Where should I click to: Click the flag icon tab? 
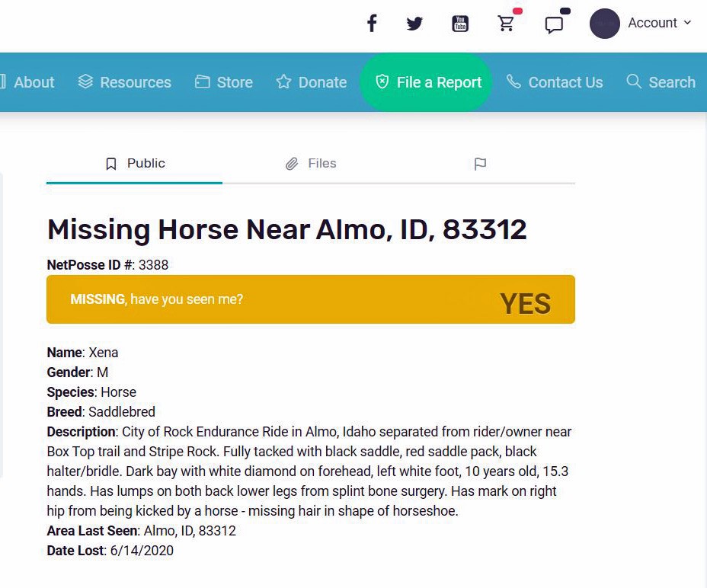coord(480,164)
